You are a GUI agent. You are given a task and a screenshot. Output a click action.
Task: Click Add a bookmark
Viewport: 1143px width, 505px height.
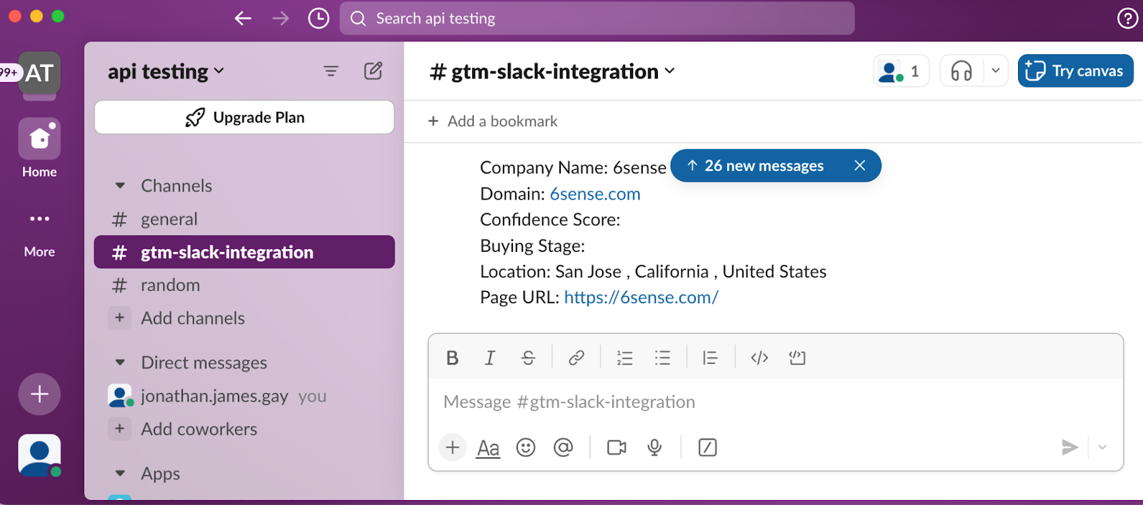click(493, 121)
